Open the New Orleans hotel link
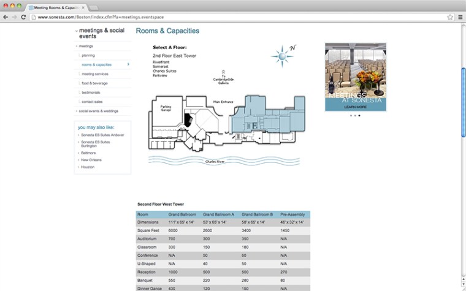 91,160
